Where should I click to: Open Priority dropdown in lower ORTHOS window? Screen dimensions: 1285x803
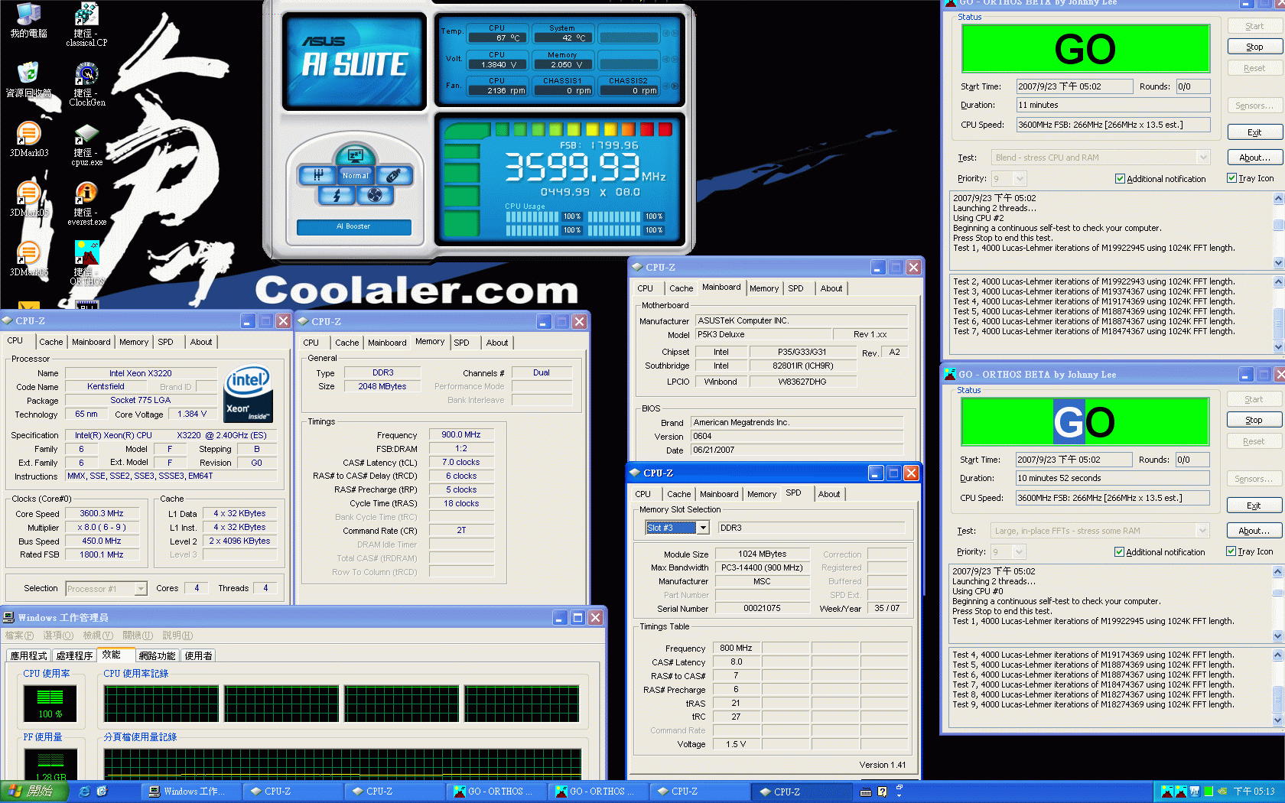(1019, 551)
